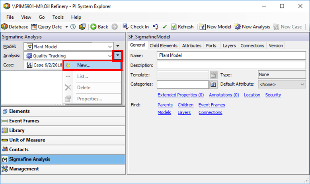Open the File menu
Image resolution: width=310 pixels, height=184 pixels.
[10, 17]
